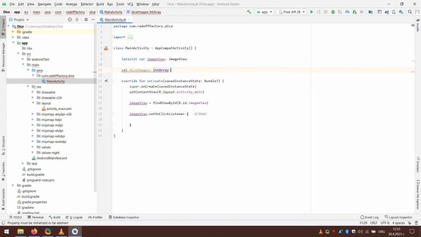
Task: Open Project panel settings gear
Action: pos(86,20)
